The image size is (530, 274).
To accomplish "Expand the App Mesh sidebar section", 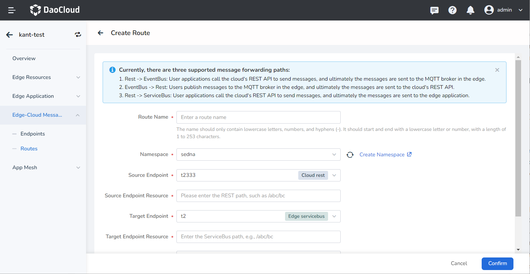I will [x=43, y=168].
